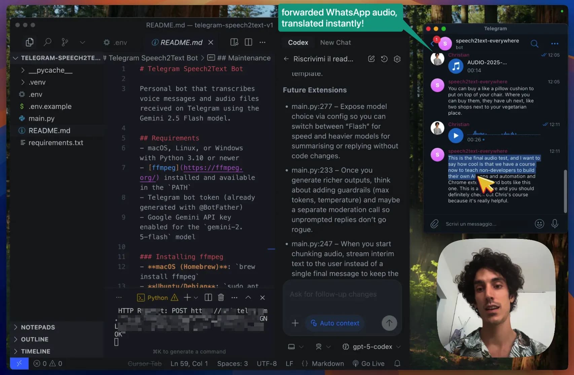Play Christian's 00:26 voice message

[456, 135]
